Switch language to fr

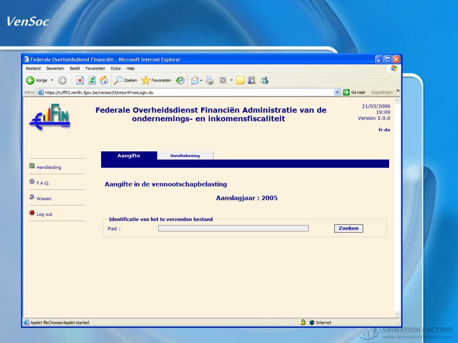click(x=381, y=130)
